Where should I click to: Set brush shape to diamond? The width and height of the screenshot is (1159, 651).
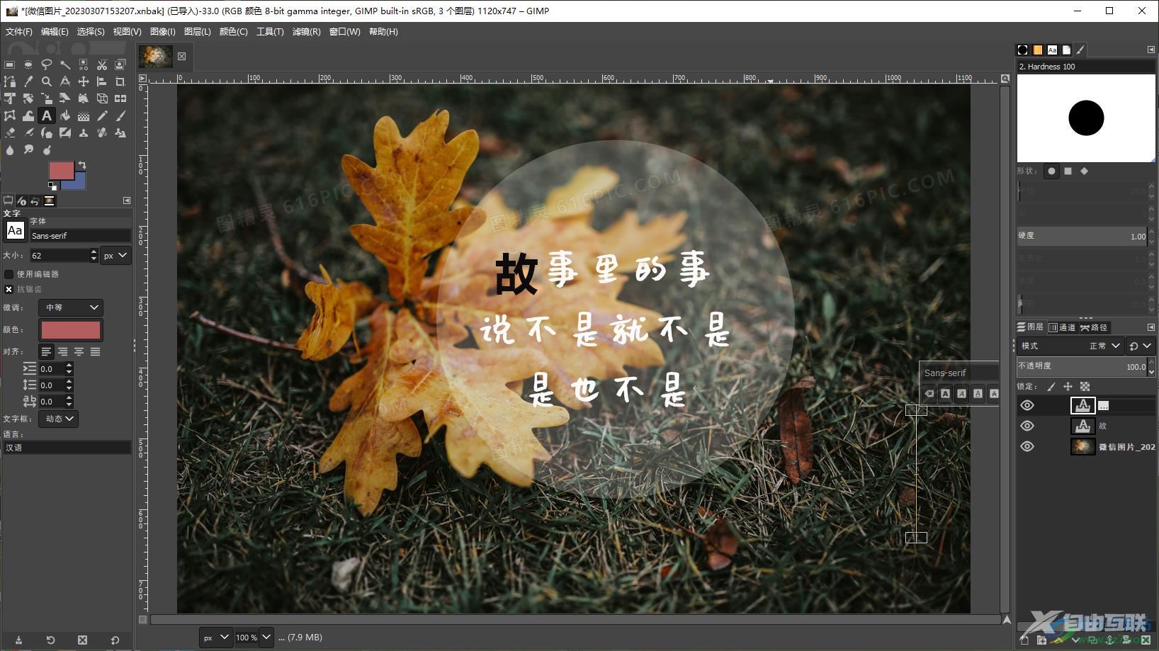1084,171
